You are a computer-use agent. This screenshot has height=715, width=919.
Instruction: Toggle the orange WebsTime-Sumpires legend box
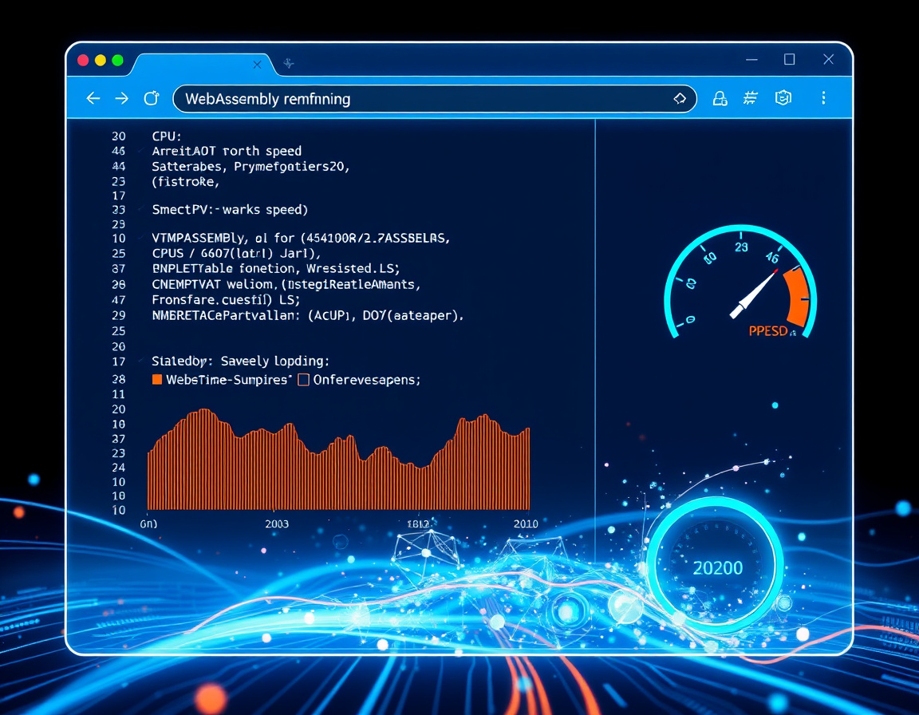pos(157,379)
